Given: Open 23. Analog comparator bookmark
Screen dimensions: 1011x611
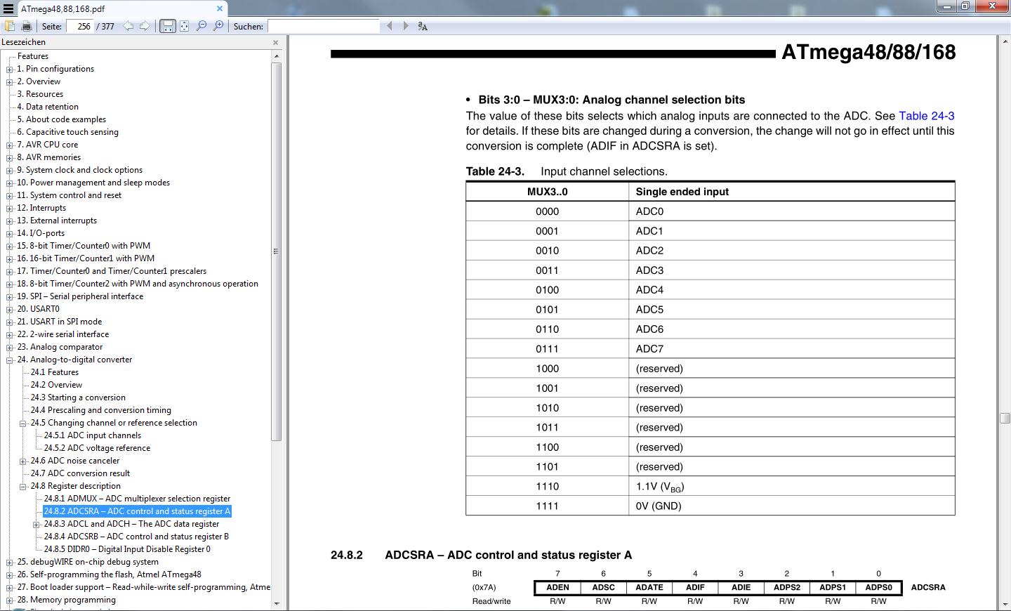Looking at the screenshot, I should click(60, 347).
